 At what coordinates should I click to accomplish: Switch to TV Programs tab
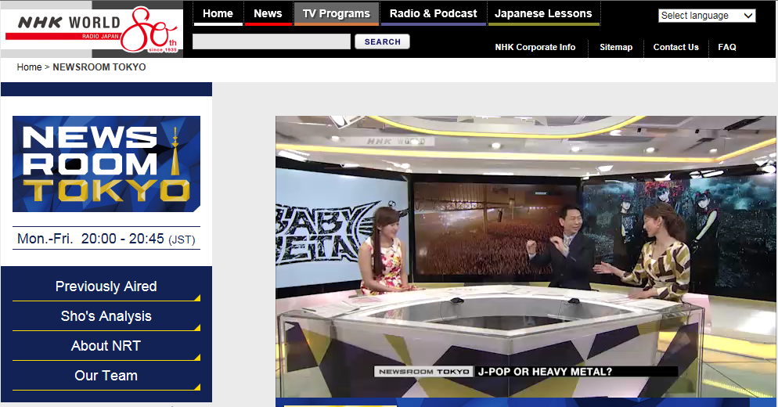tap(337, 14)
